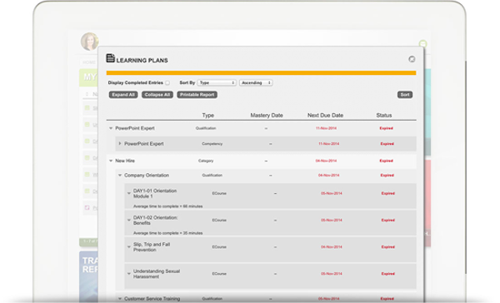Viewport: 500px width, 303px height.
Task: Collapse the Company Orientation qualification
Action: tap(120, 176)
